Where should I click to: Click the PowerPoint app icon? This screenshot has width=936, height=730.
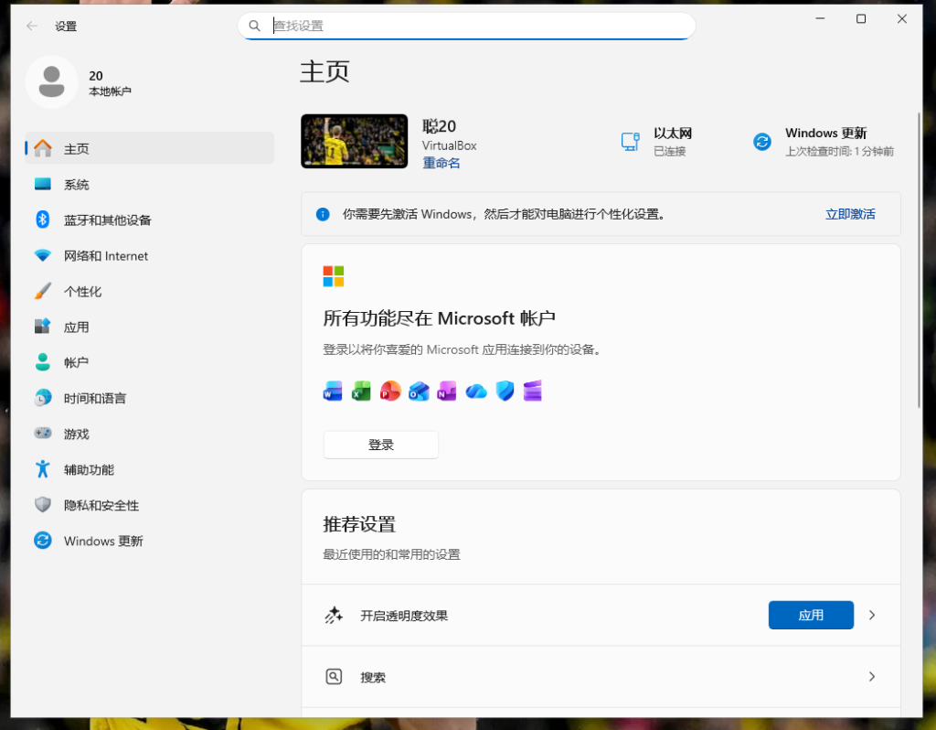click(389, 392)
